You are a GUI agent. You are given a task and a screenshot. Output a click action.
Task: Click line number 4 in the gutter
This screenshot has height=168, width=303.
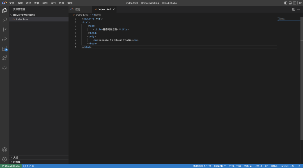click(75, 29)
